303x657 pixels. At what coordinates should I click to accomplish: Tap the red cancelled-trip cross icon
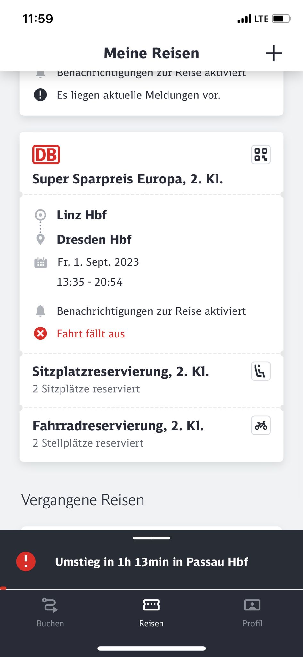click(40, 334)
